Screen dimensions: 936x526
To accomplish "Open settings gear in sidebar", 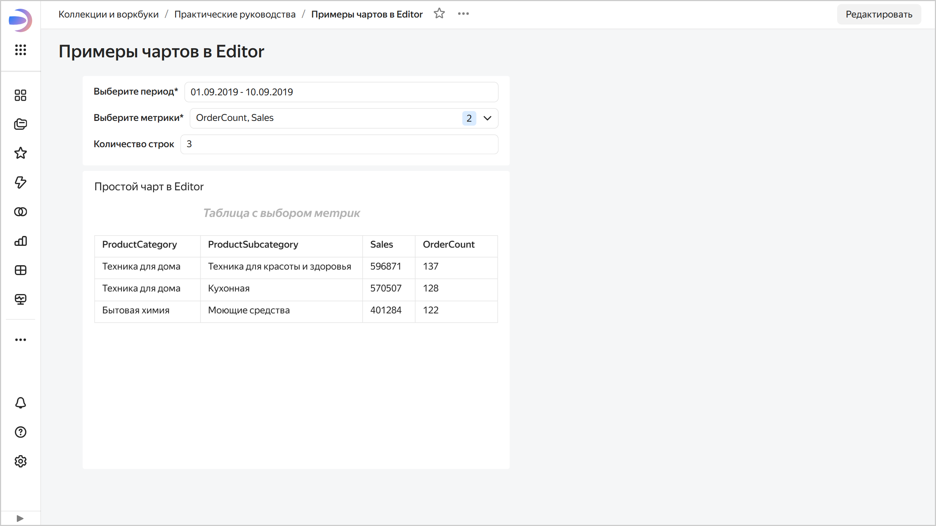I will 20,461.
